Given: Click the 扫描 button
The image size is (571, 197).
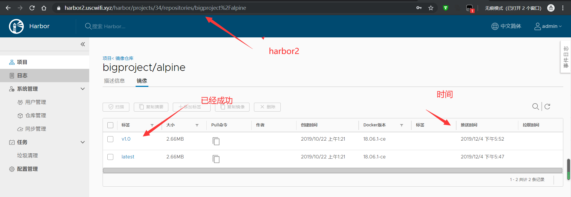Looking at the screenshot, I should click(116, 107).
